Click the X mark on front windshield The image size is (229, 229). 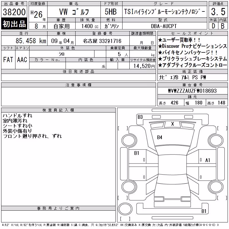[173, 124]
